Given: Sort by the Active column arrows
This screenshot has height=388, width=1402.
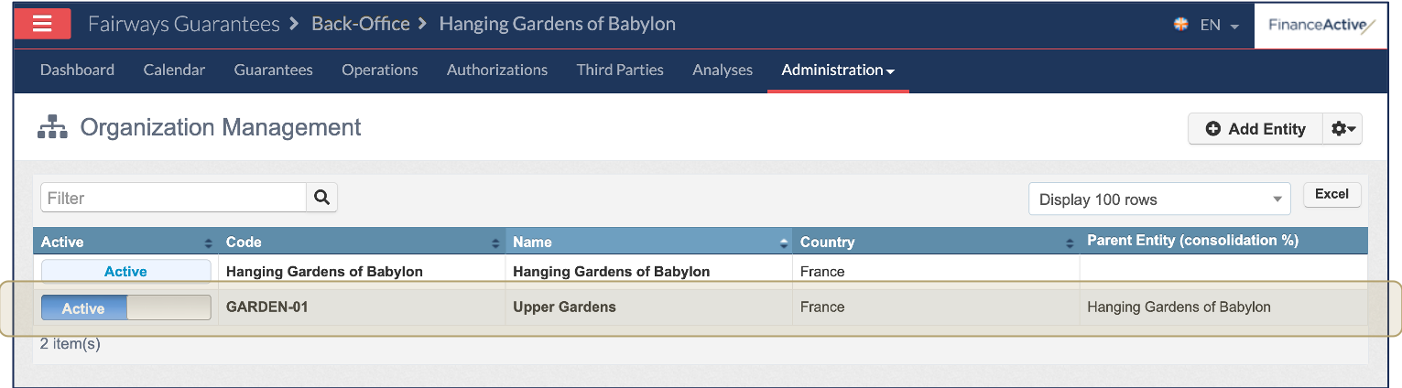Looking at the screenshot, I should click(x=208, y=242).
